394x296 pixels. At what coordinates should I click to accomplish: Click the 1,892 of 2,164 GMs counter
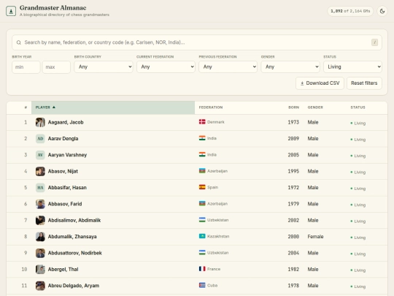[350, 11]
